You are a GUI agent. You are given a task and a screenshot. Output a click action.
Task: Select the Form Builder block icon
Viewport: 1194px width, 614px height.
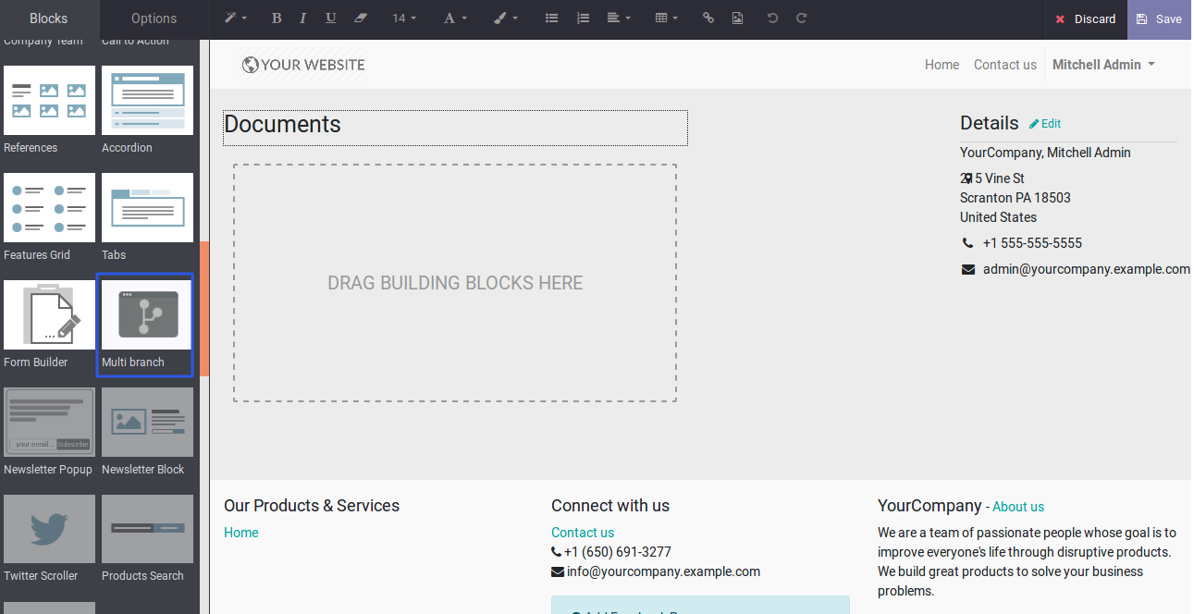(x=49, y=314)
